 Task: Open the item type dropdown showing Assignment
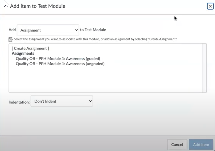click(x=48, y=30)
